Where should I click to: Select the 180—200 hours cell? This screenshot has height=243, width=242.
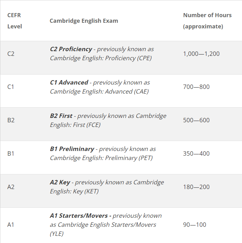pos(196,187)
